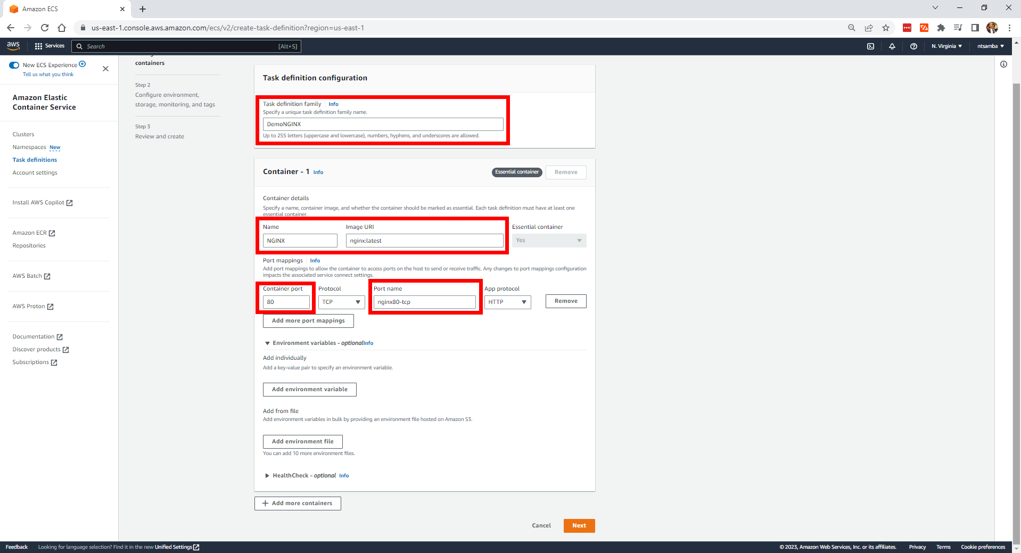Viewport: 1021px width, 553px height.
Task: Click the Port name input field
Action: click(x=424, y=302)
